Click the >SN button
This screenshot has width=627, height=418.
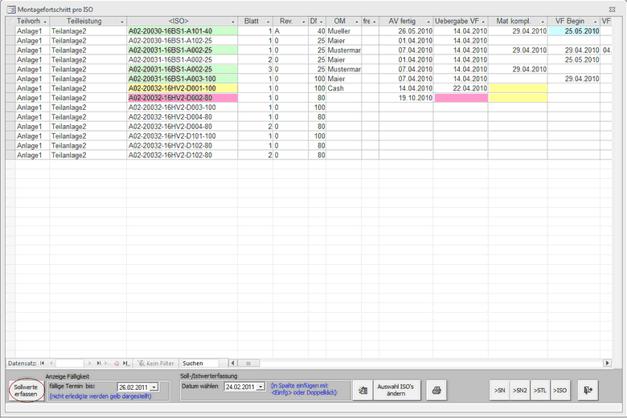(500, 390)
